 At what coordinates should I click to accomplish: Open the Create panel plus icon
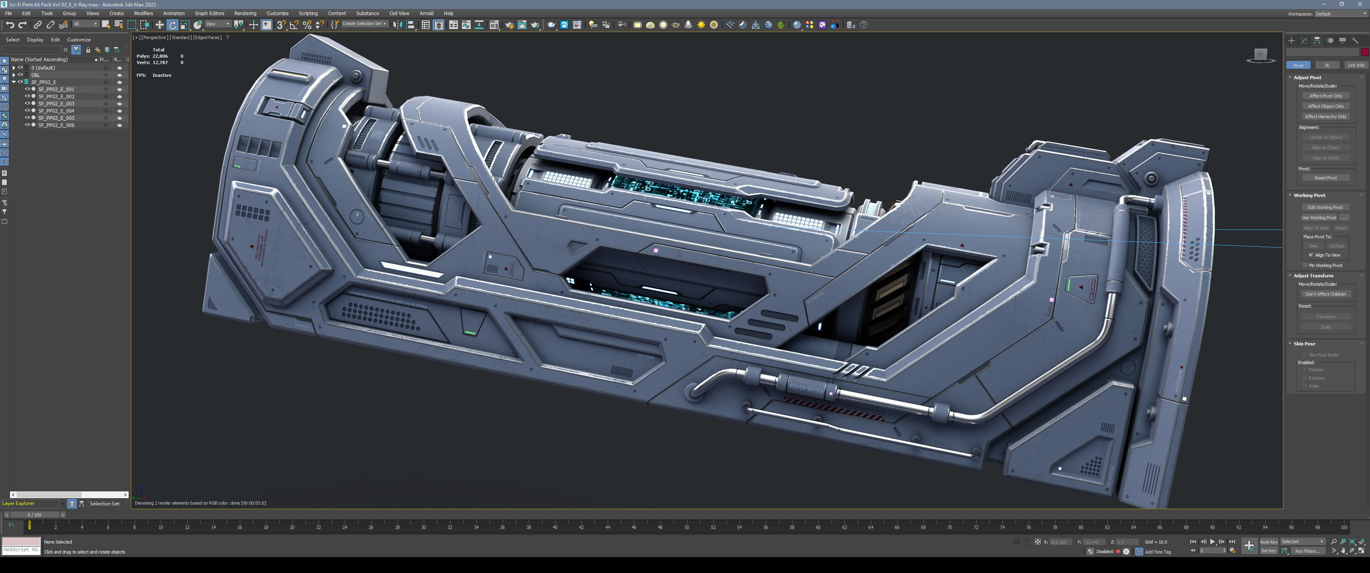pyautogui.click(x=1291, y=41)
